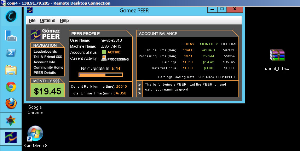Maximize the Gomez PEER window
This screenshot has height=151, width=300.
pos(222,10)
